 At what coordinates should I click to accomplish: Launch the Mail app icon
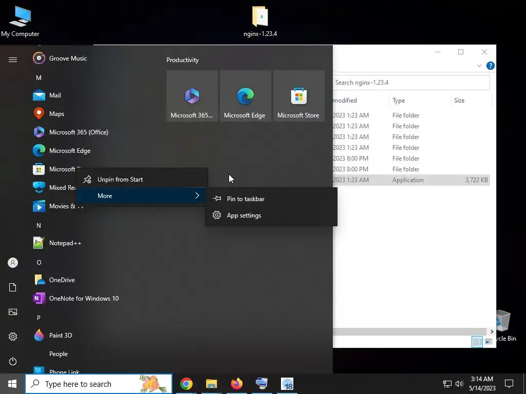[39, 95]
